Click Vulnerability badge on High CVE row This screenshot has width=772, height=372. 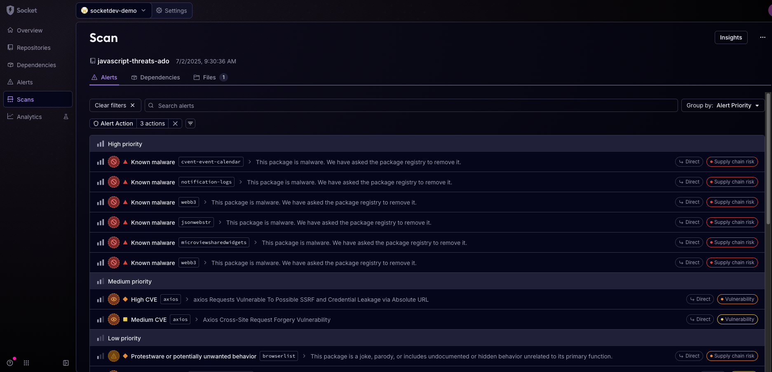737,299
